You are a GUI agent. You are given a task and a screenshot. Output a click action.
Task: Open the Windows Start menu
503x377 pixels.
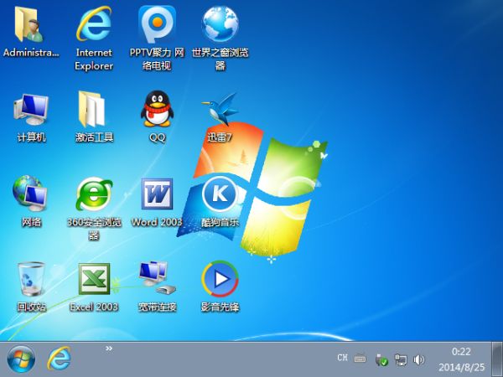[x=21, y=359]
